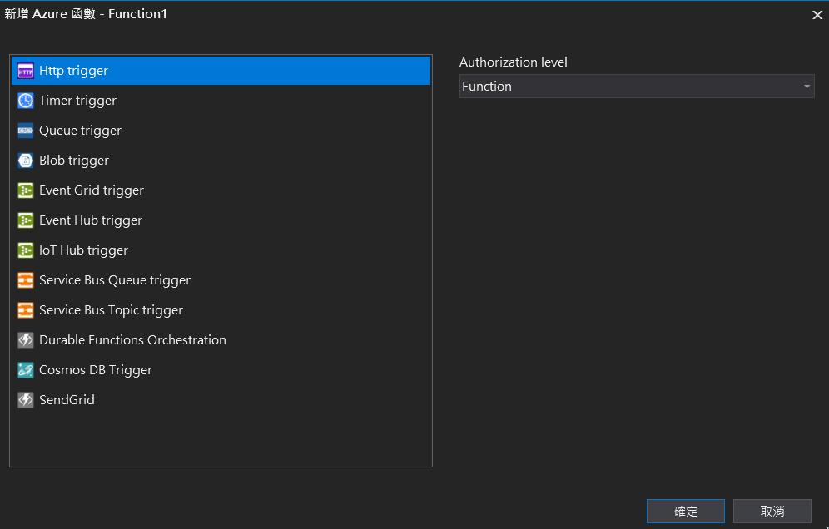Cancel with the 取消 button

[772, 511]
